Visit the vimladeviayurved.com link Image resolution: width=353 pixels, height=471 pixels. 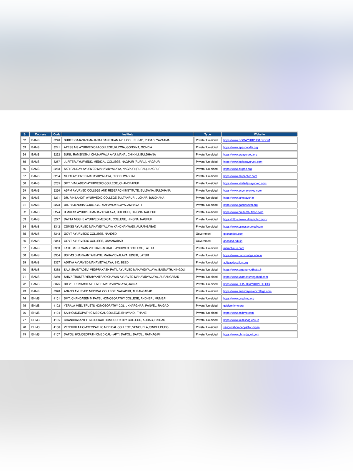click(245, 183)
